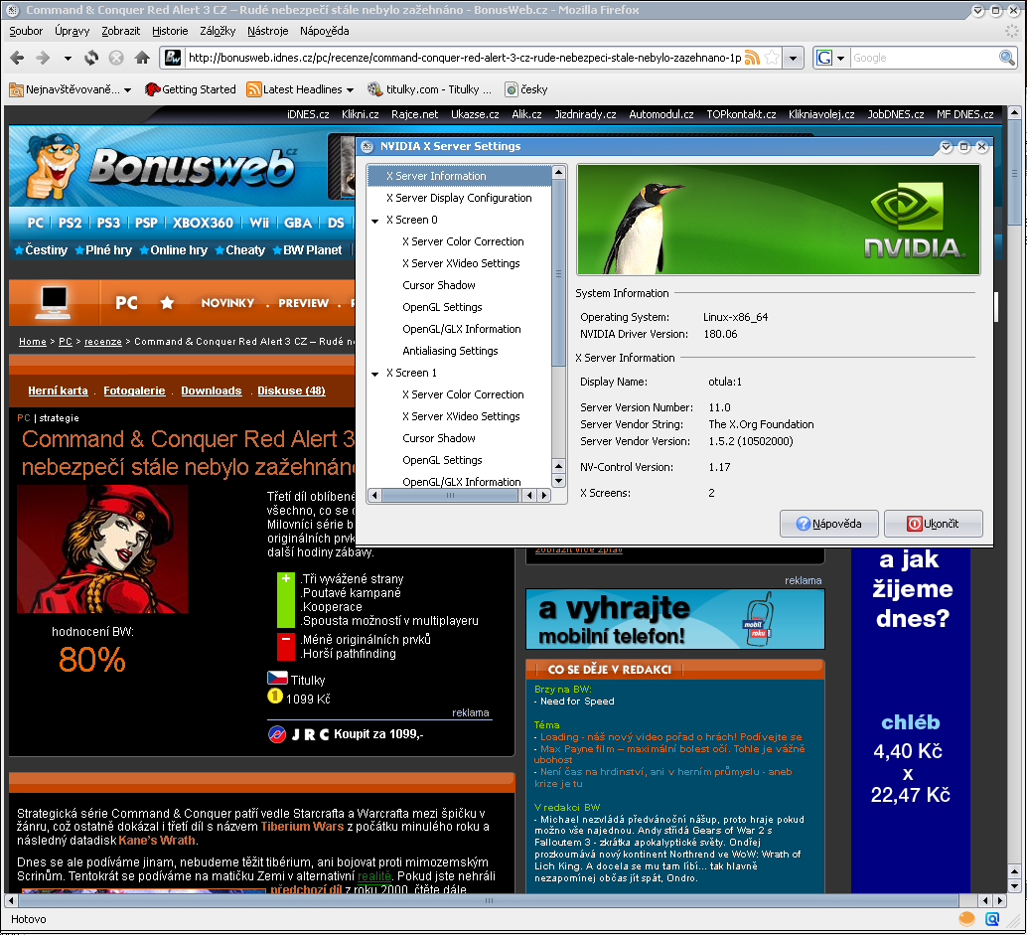Open the Záložky menu
This screenshot has height=935, width=1027.
tap(218, 31)
